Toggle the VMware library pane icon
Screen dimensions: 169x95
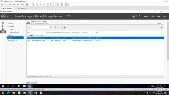tap(48, 4)
